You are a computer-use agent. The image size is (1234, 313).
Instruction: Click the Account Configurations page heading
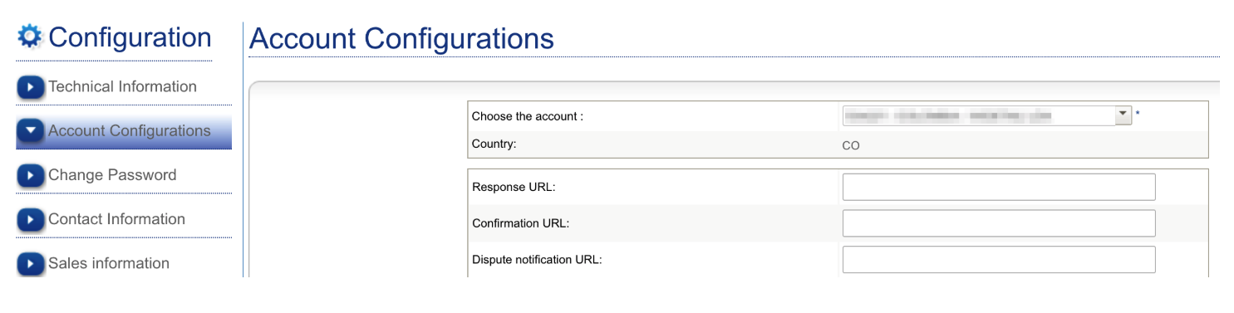coord(401,38)
